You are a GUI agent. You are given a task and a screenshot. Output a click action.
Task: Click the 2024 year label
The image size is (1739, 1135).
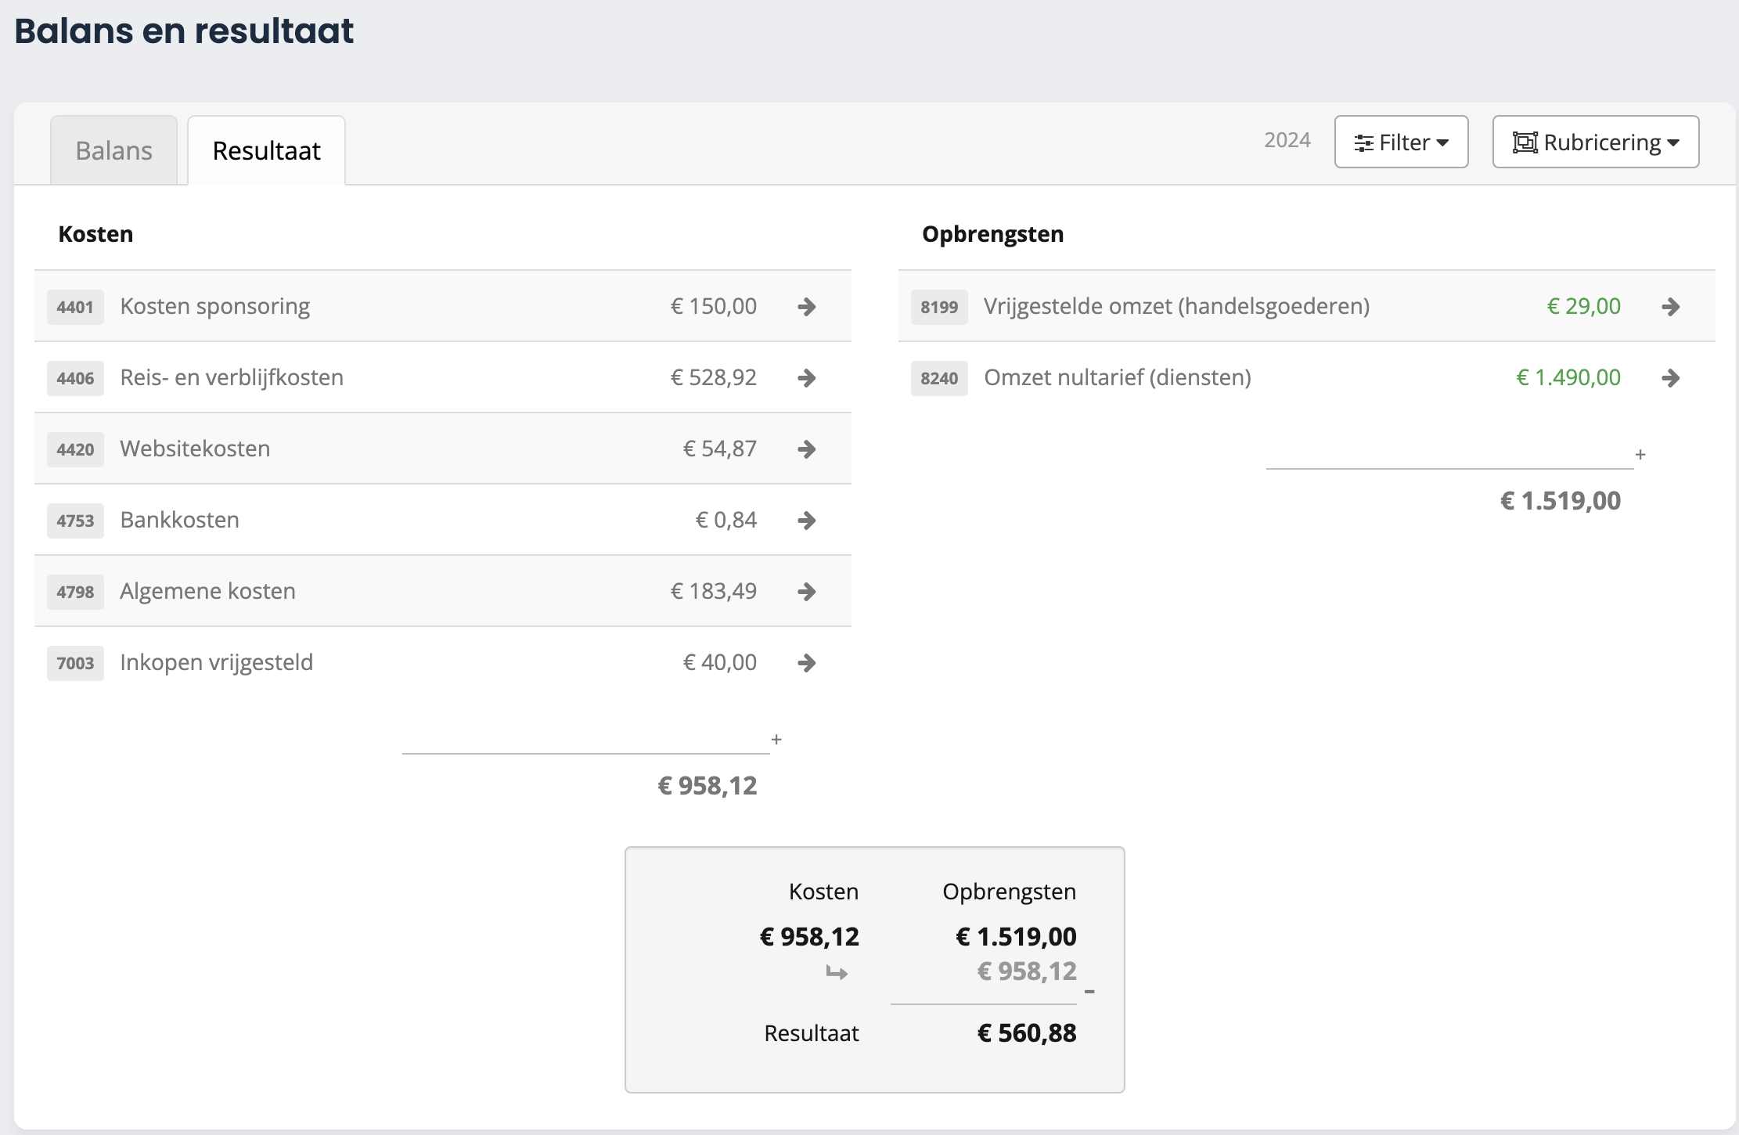click(1287, 140)
